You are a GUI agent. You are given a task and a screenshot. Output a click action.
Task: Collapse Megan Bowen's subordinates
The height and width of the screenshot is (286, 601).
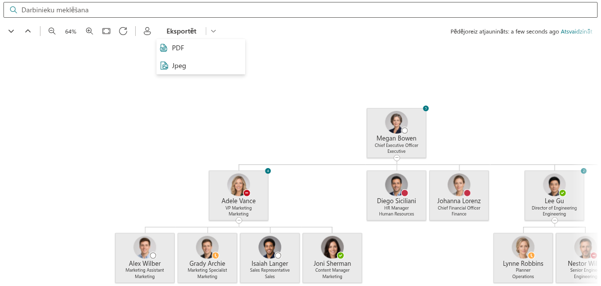tap(397, 158)
